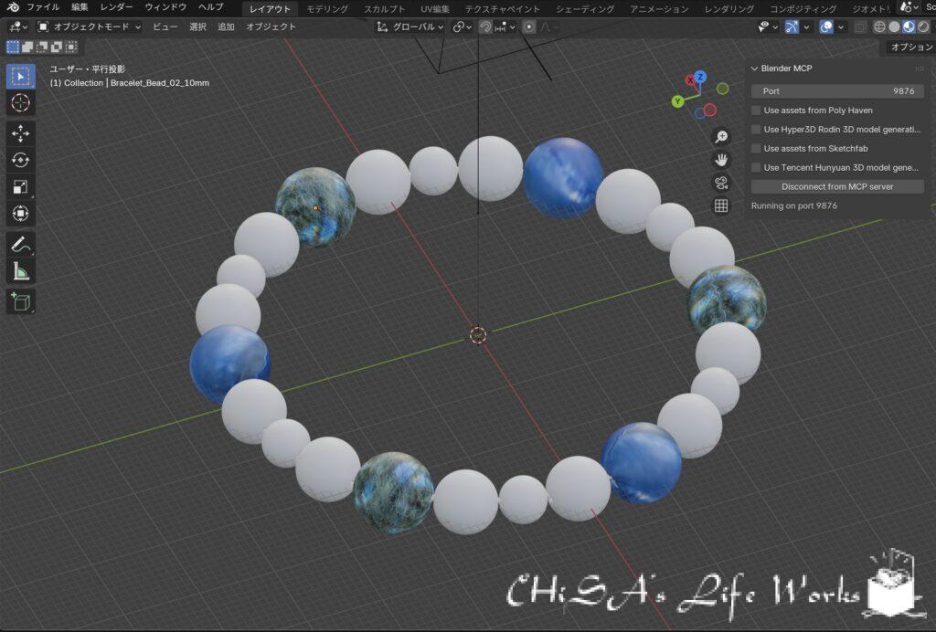
Task: Toggle the viewport overlays button
Action: point(826,26)
